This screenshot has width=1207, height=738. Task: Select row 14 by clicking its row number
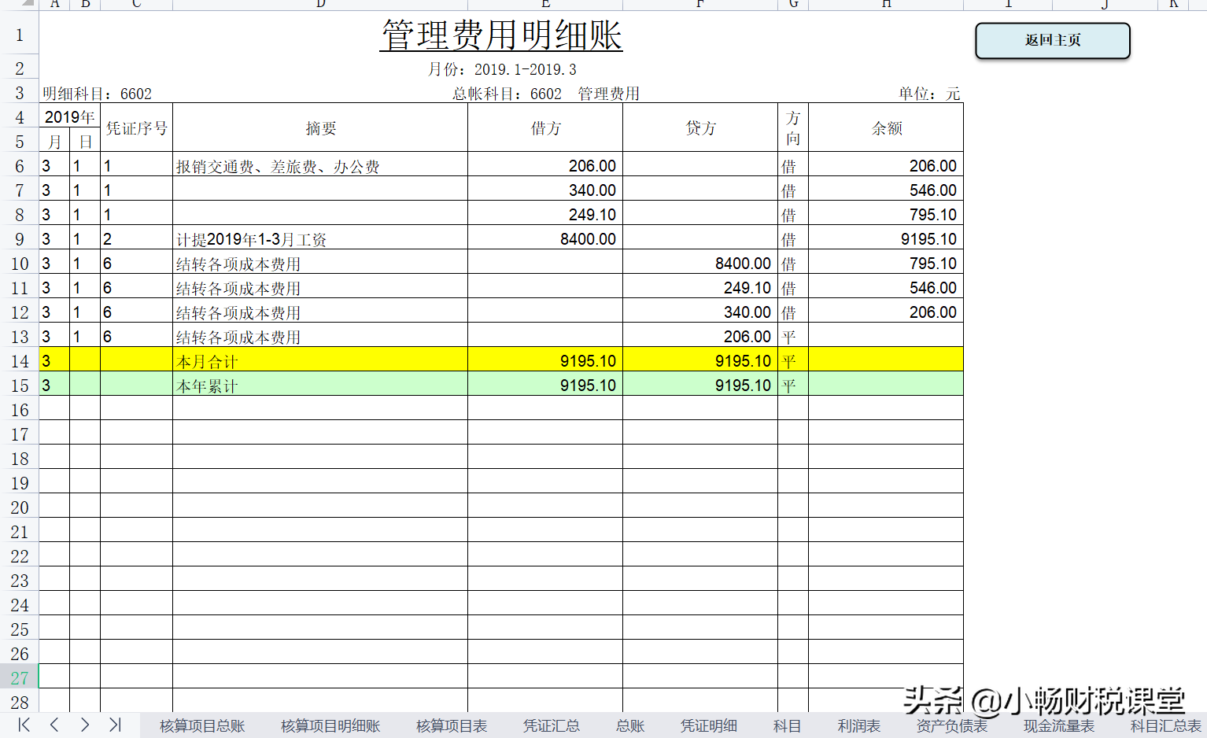(x=20, y=360)
